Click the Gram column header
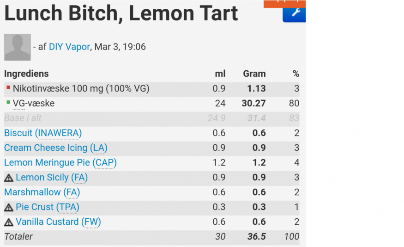Screen dimensions: 404x247 [254, 74]
